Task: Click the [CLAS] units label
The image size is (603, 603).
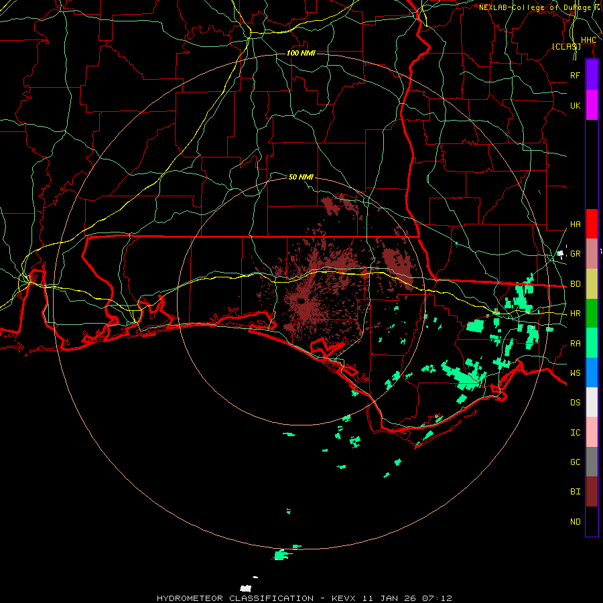Action: click(566, 46)
